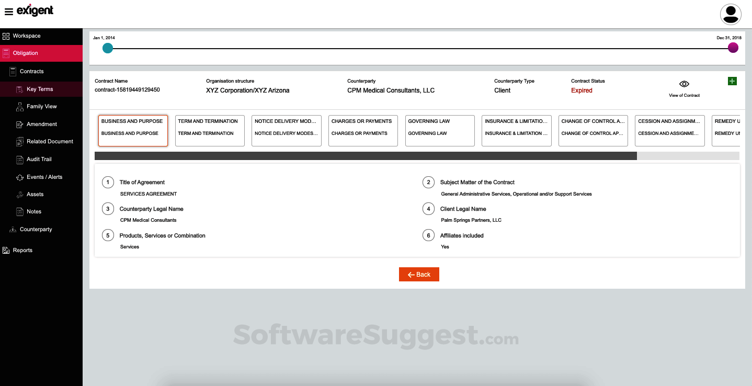This screenshot has height=386, width=752.
Task: Switch to Term and Termination key terms
Action: point(209,130)
